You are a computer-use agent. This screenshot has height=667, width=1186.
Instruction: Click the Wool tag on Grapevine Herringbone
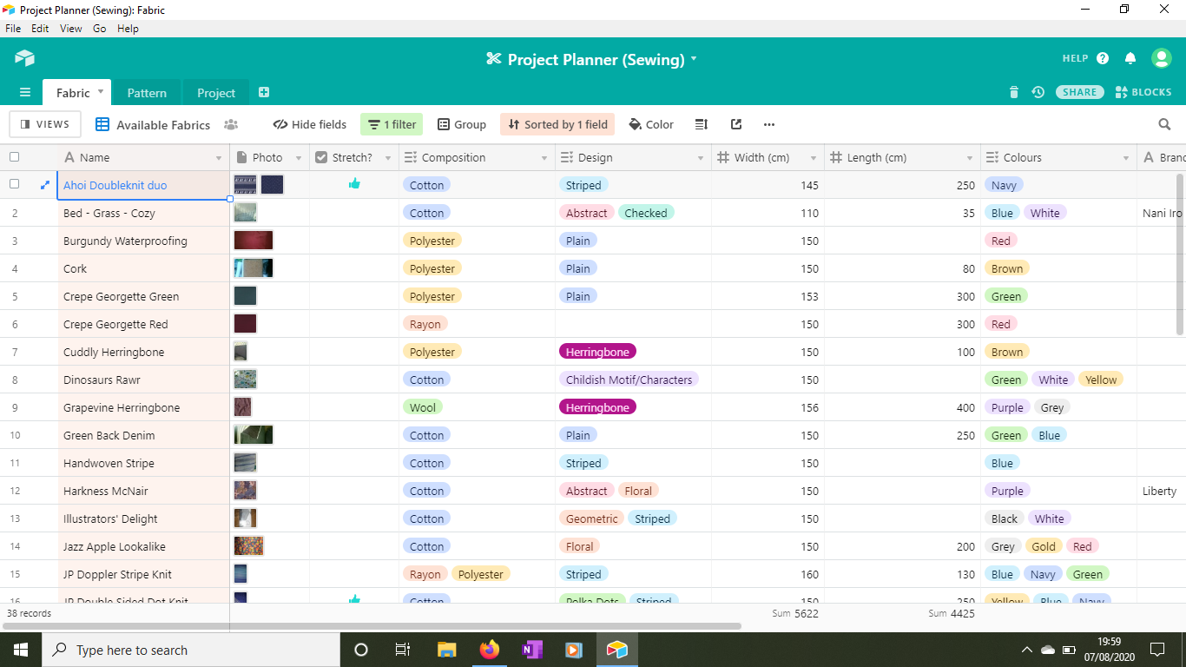click(x=423, y=407)
